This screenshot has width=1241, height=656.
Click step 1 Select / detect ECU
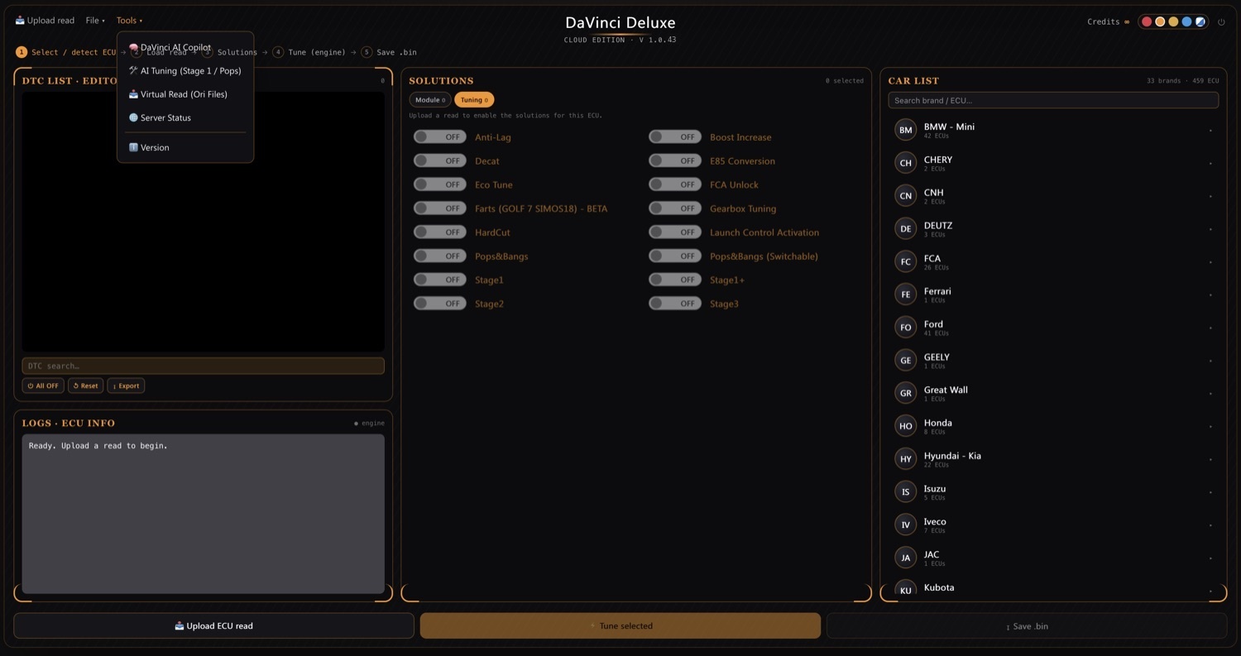66,52
